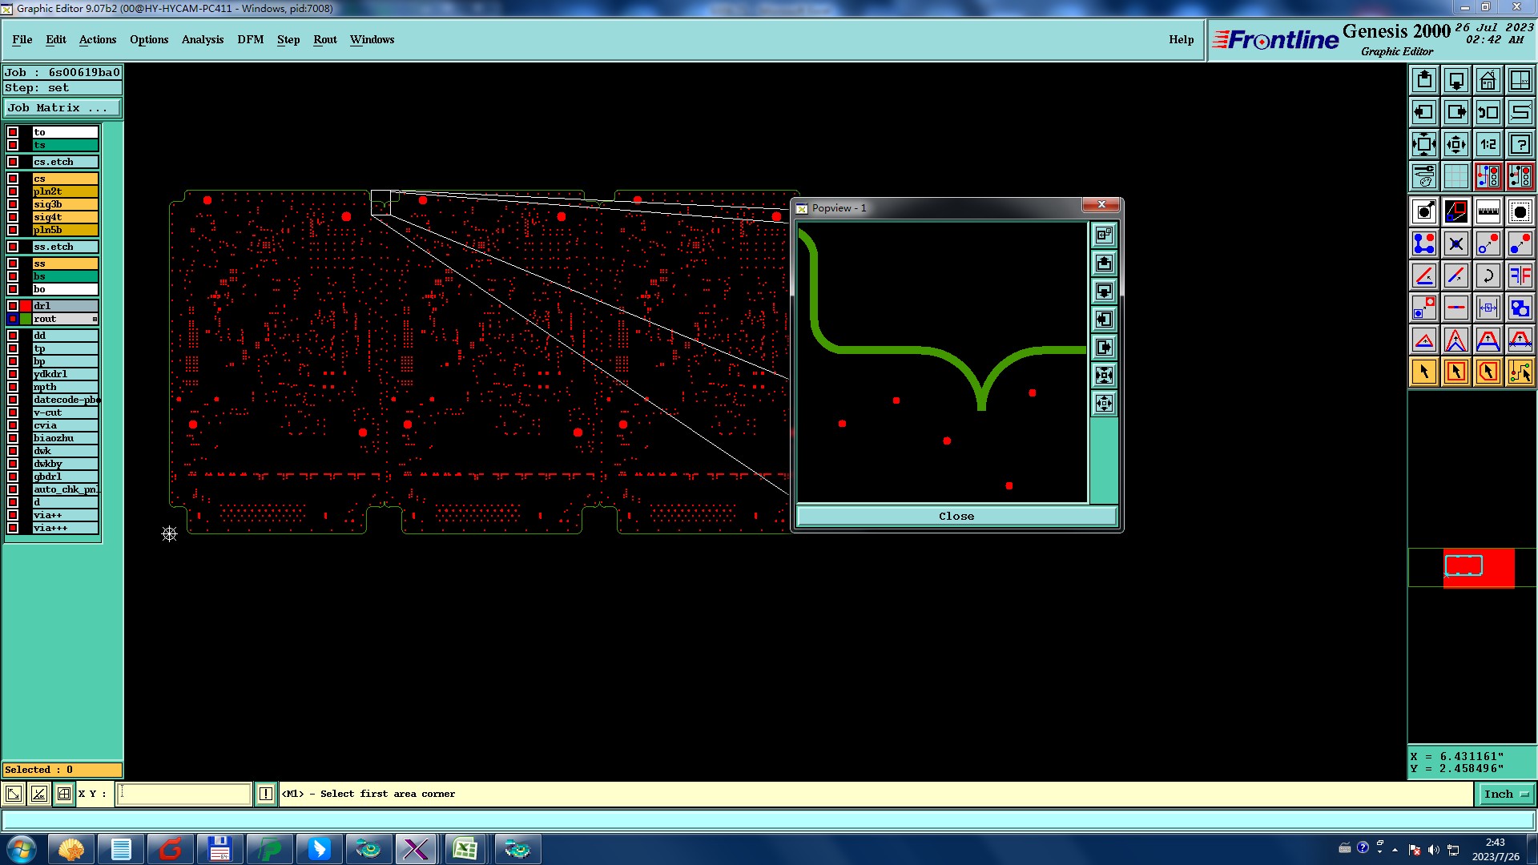The width and height of the screenshot is (1538, 865).
Task: Click the X Y coordinate input field
Action: coord(184,794)
